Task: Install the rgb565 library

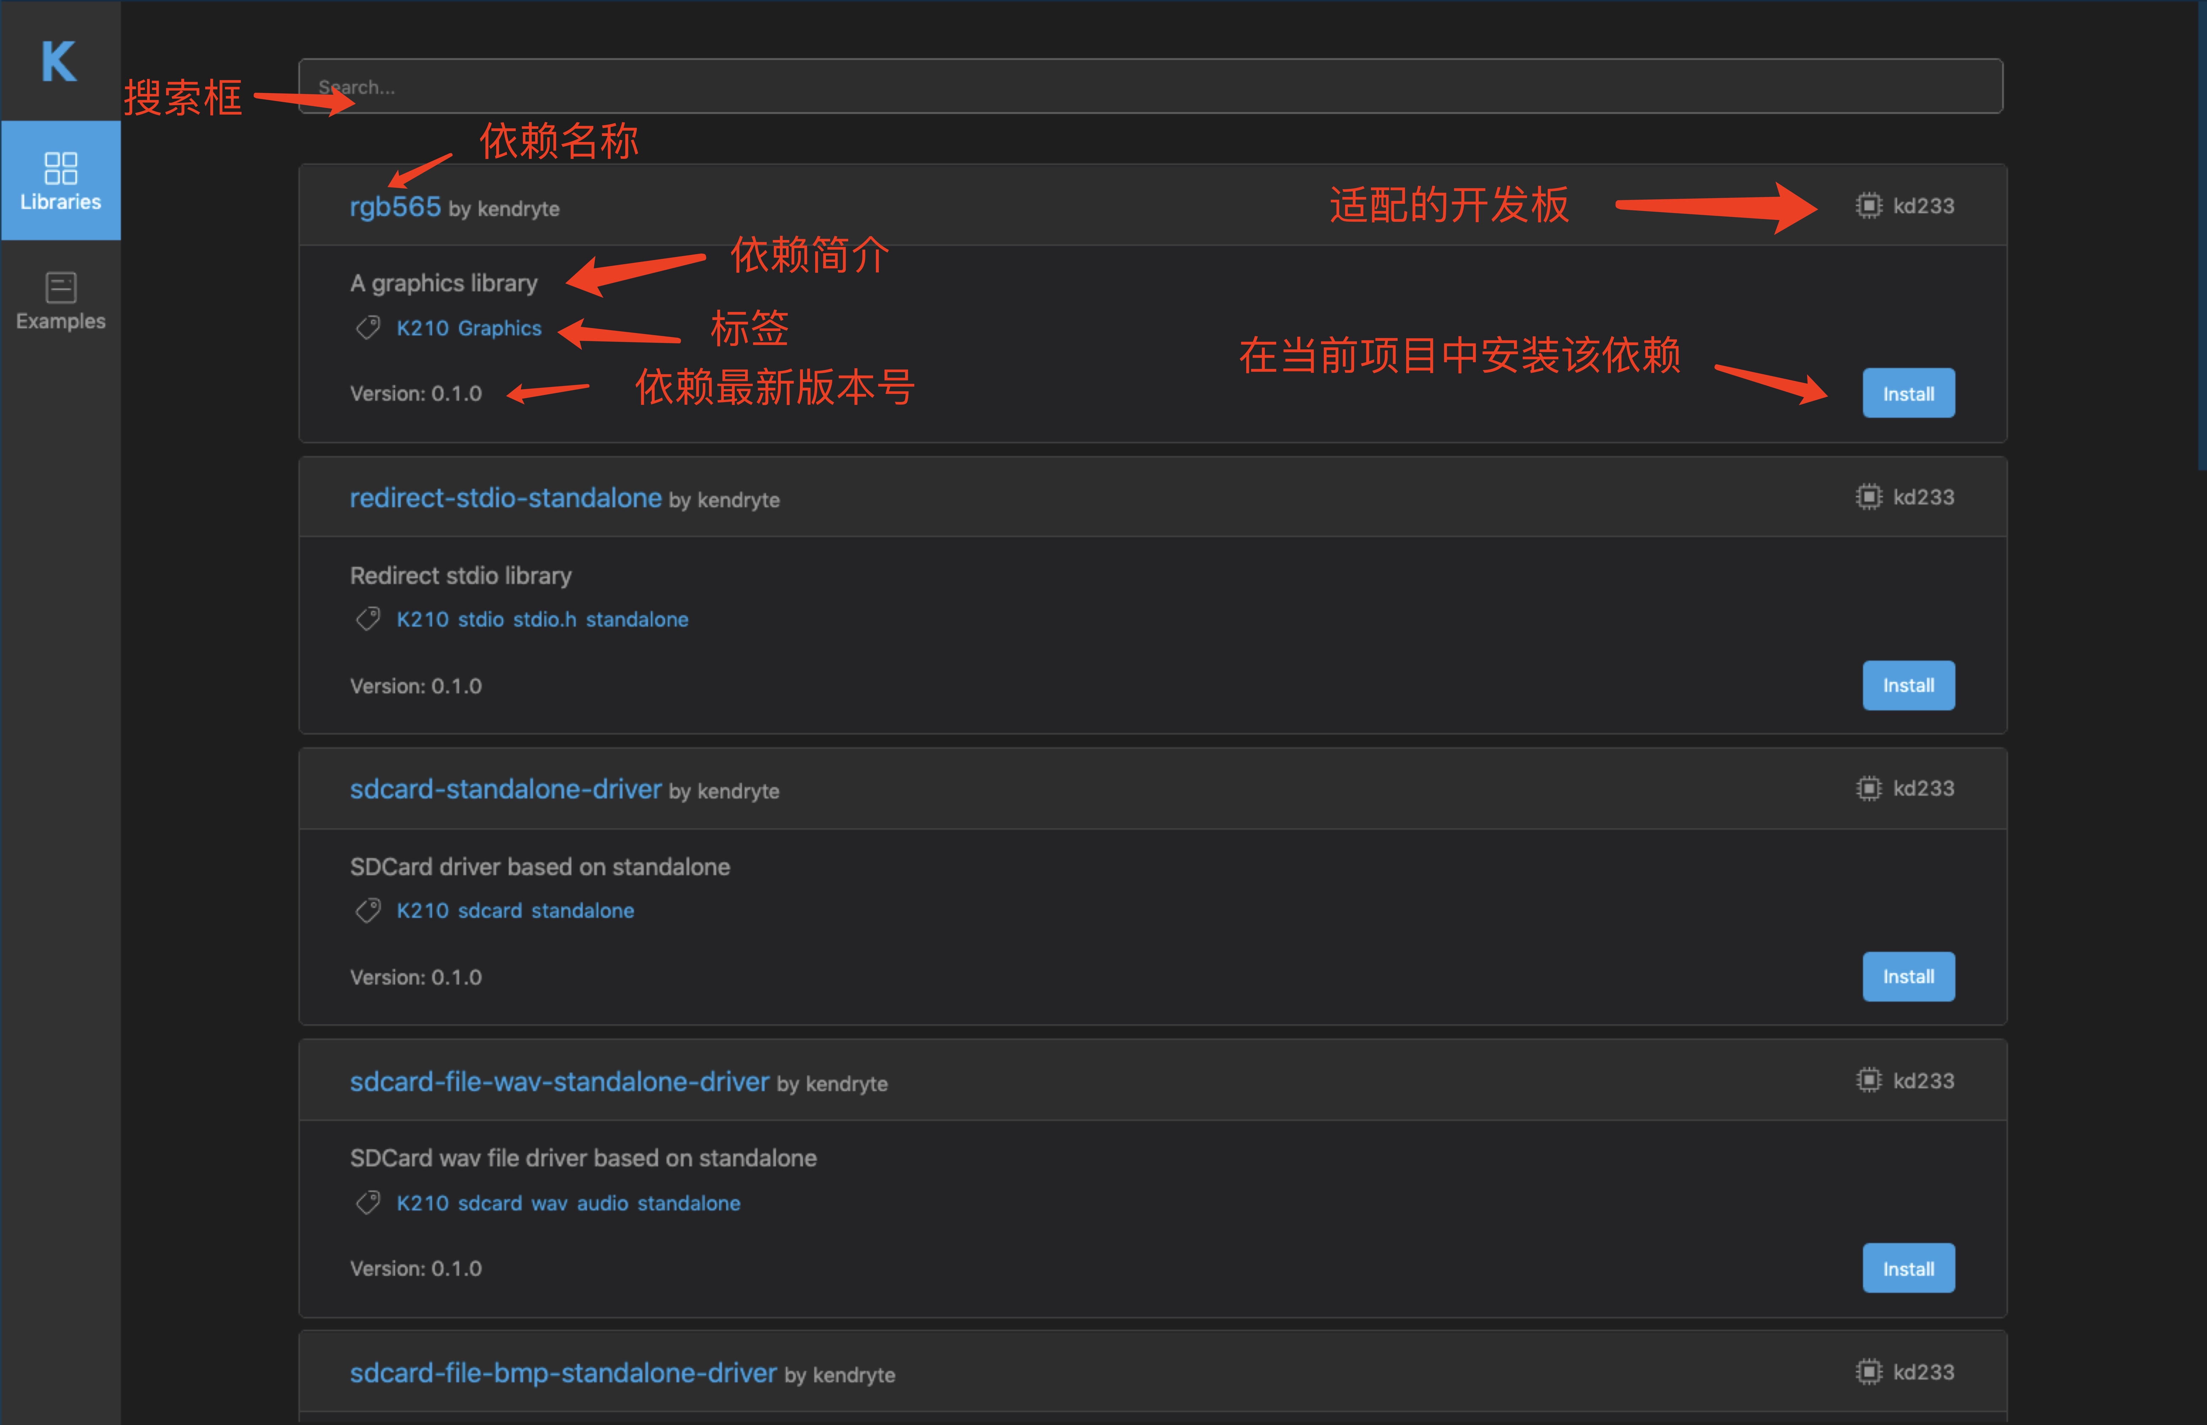Action: coord(1908,393)
